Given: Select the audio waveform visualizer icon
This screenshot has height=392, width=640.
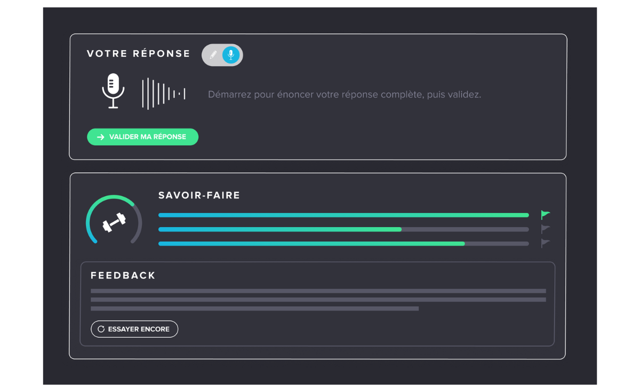Looking at the screenshot, I should pyautogui.click(x=163, y=93).
